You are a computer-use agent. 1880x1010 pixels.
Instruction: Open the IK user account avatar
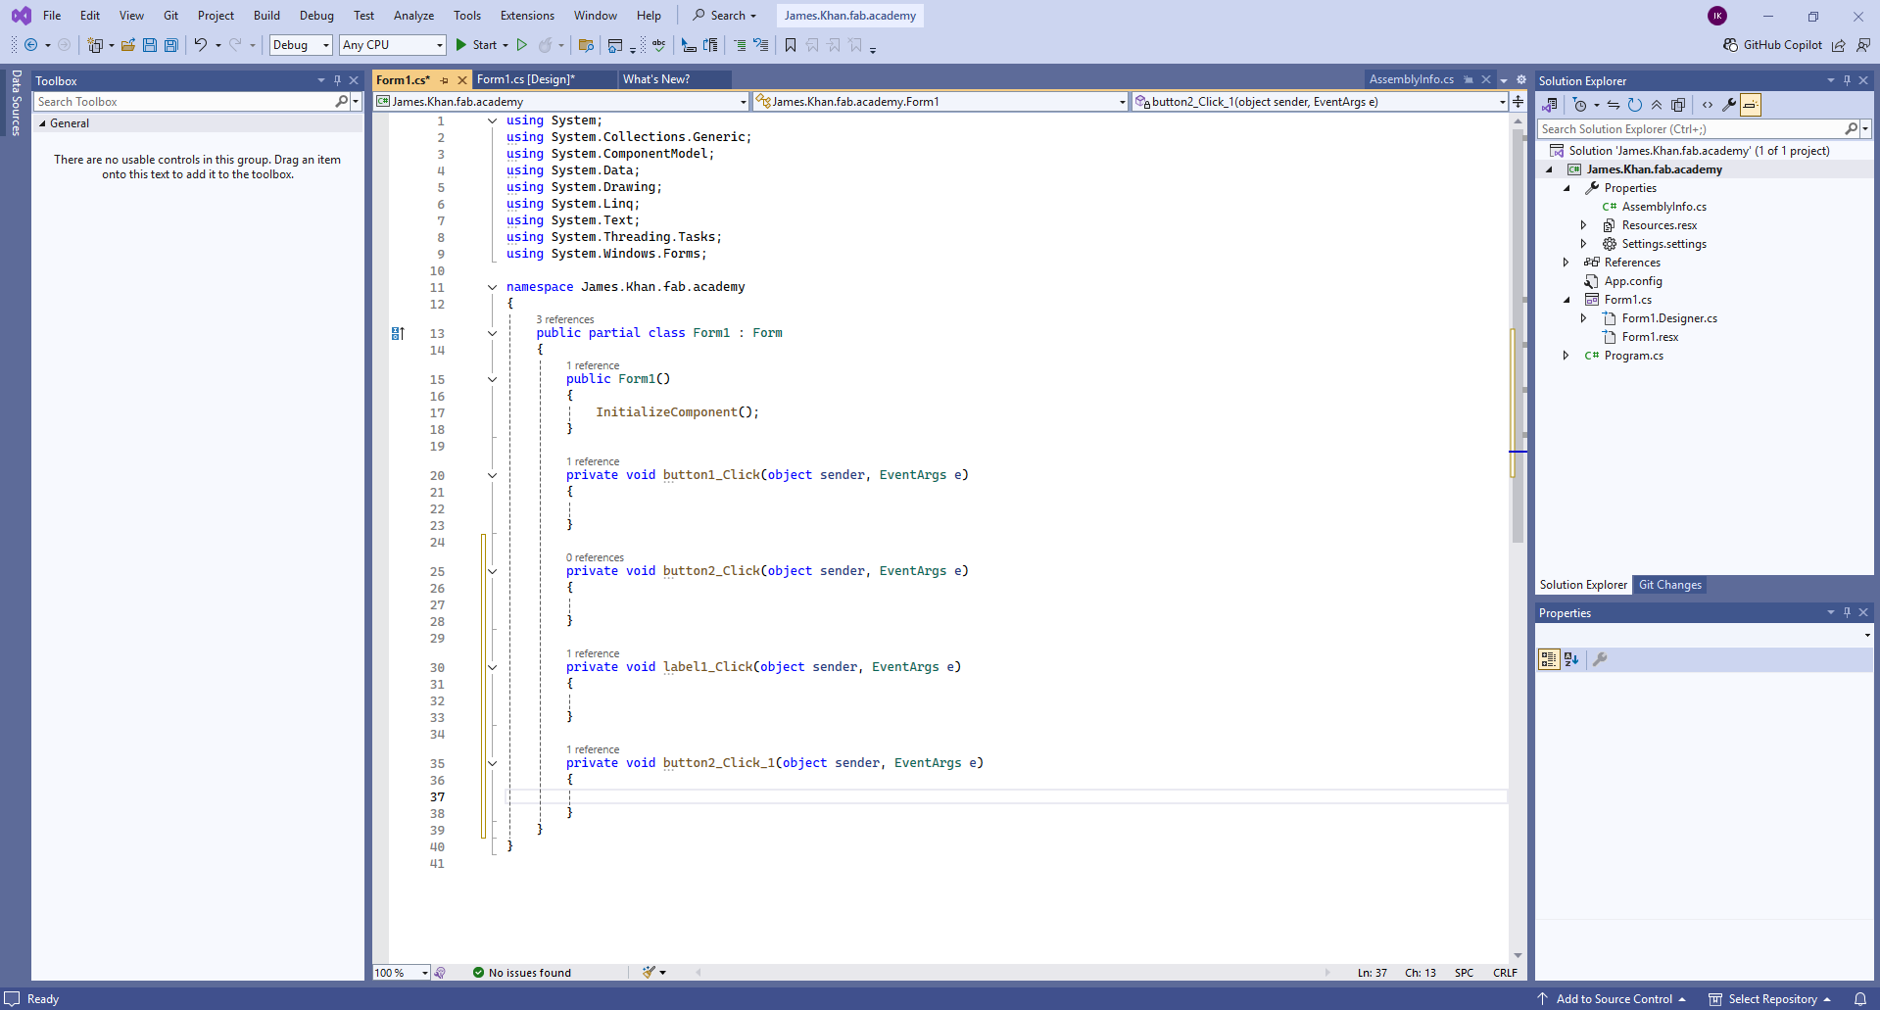click(x=1717, y=16)
